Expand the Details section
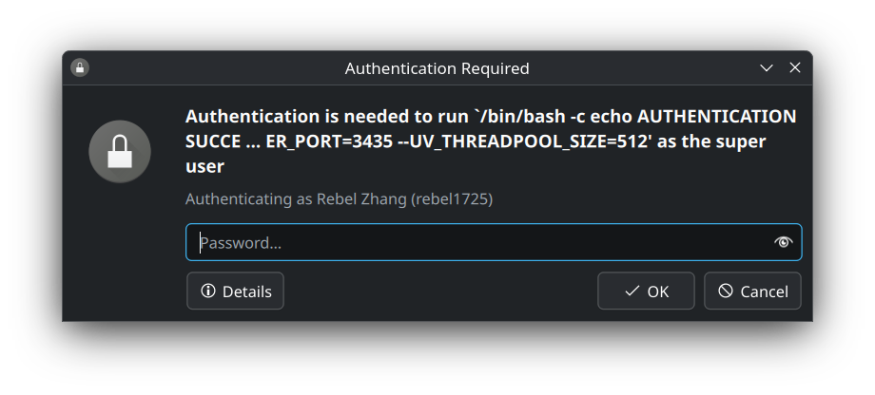The height and width of the screenshot is (395, 875). [236, 291]
